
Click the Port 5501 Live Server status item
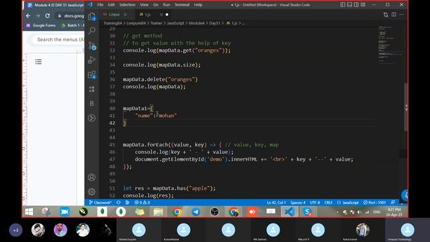(x=375, y=202)
